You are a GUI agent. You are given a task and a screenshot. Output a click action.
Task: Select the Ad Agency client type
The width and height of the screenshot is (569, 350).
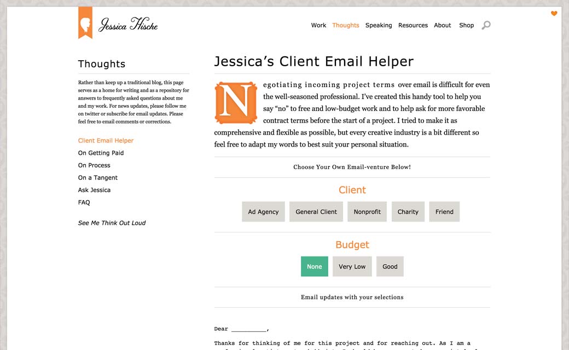coord(263,212)
